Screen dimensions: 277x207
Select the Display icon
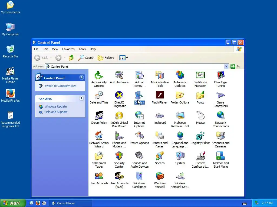click(x=139, y=95)
